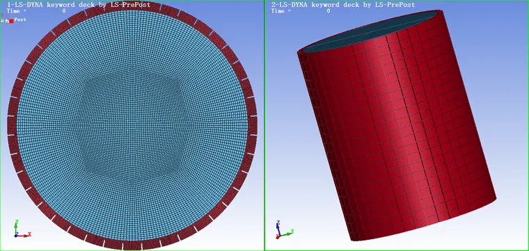Pick the dark top face of the cylinder
This screenshot has width=529, height=251.
tap(371, 32)
